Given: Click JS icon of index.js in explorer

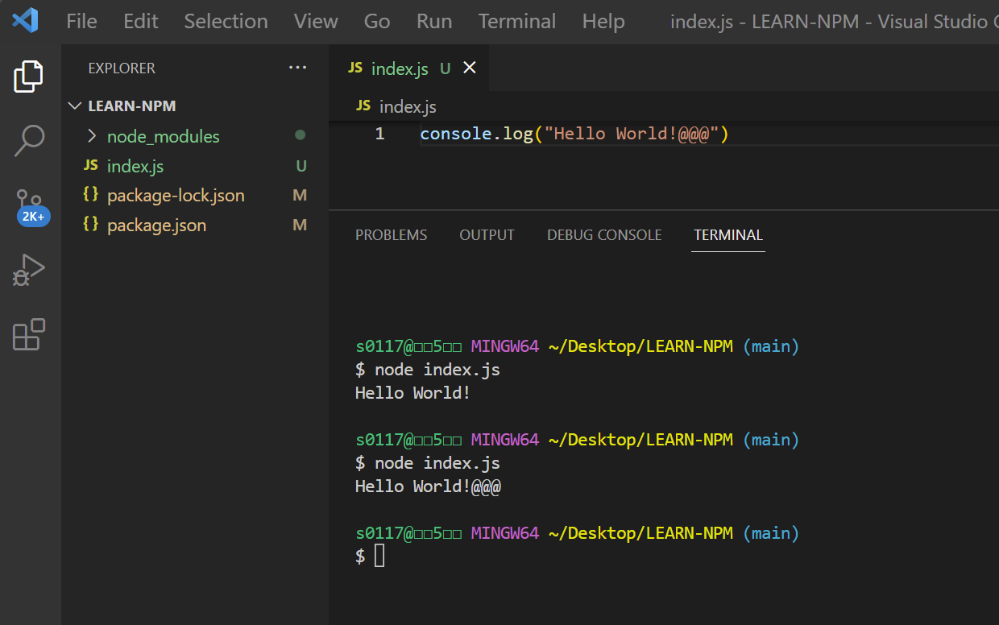Looking at the screenshot, I should pos(91,165).
